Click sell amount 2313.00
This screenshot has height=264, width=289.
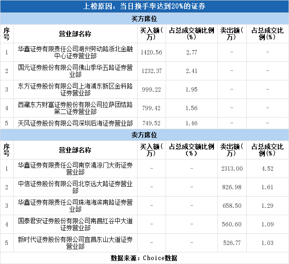click(x=232, y=169)
